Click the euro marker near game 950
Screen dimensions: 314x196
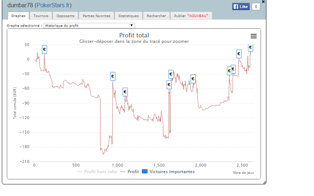[113, 76]
